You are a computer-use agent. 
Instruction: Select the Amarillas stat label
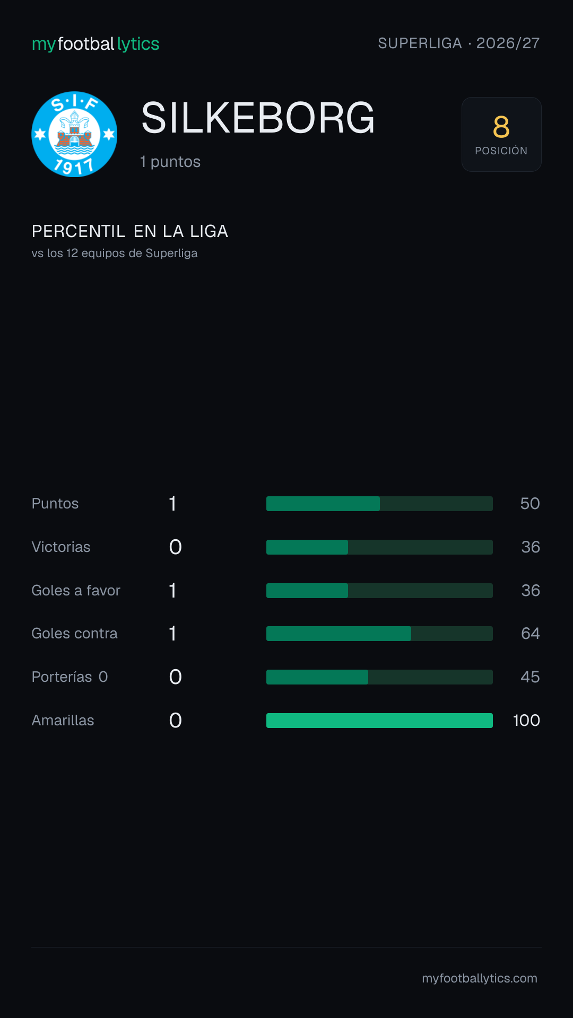point(63,721)
